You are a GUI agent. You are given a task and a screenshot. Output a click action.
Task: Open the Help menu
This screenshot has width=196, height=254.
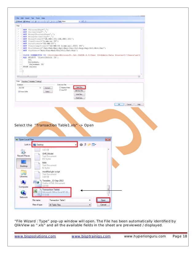(43, 18)
